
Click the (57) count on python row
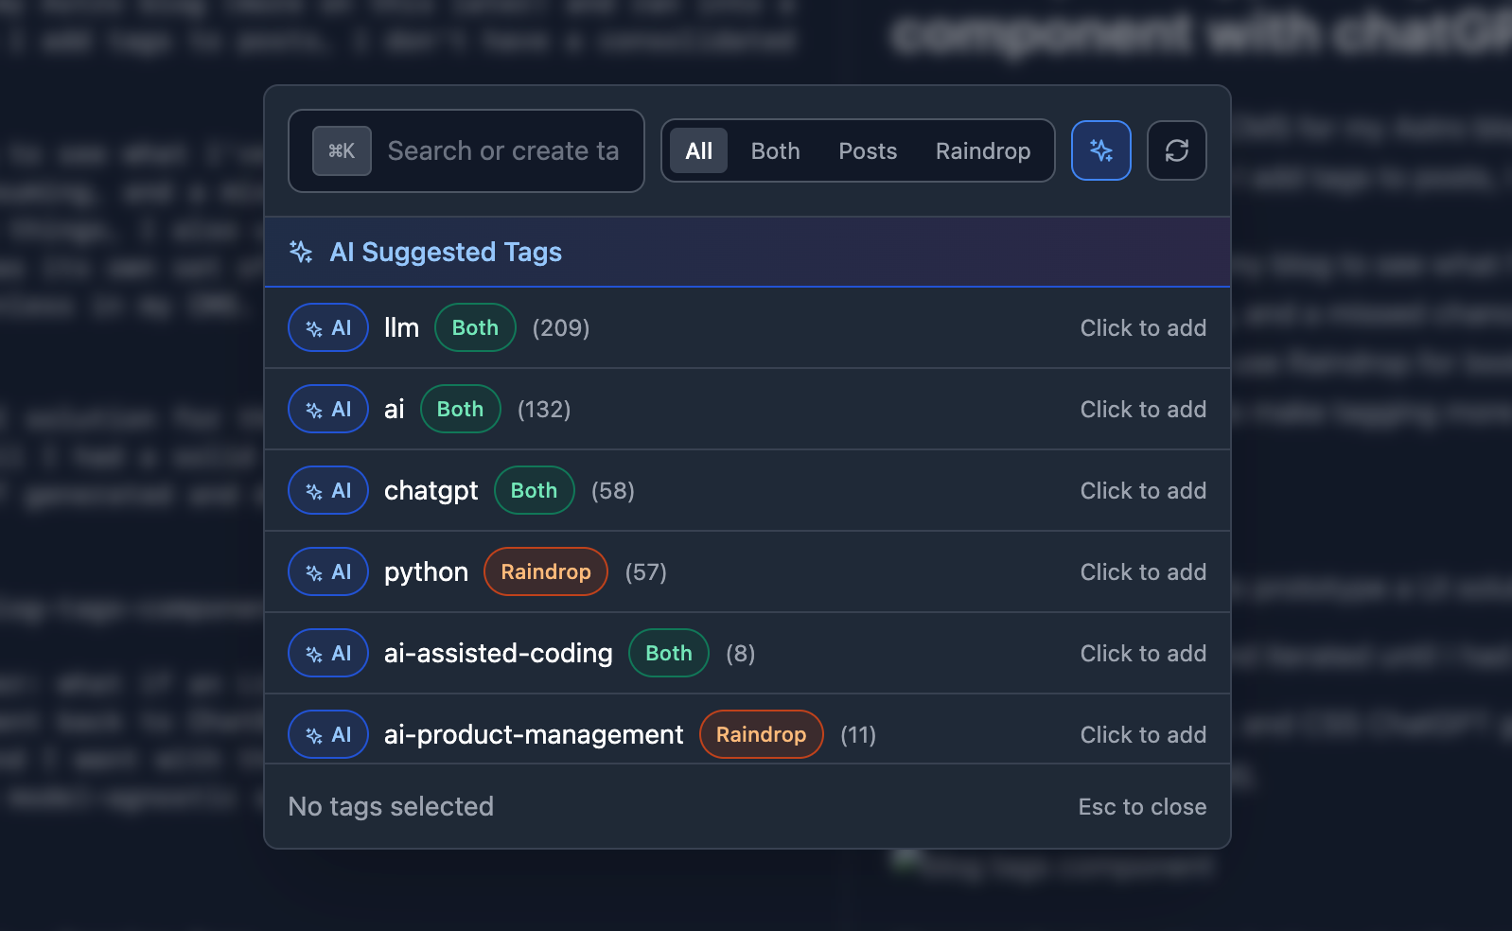646,571
